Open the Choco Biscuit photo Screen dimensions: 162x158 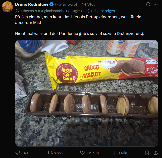[87, 93]
